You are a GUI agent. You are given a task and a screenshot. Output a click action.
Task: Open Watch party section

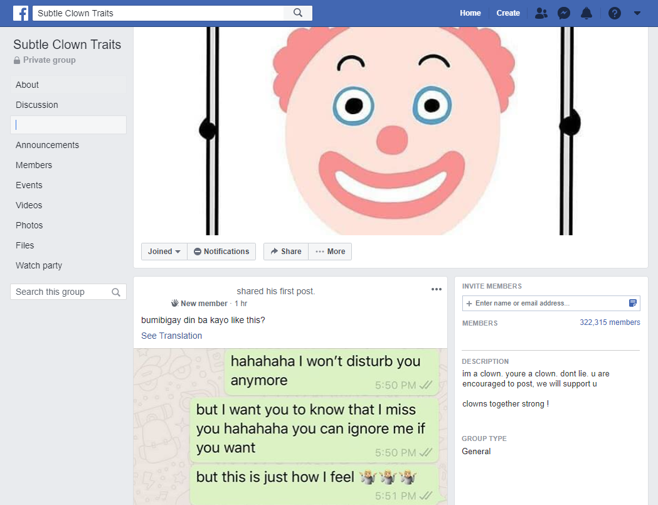coord(68,266)
